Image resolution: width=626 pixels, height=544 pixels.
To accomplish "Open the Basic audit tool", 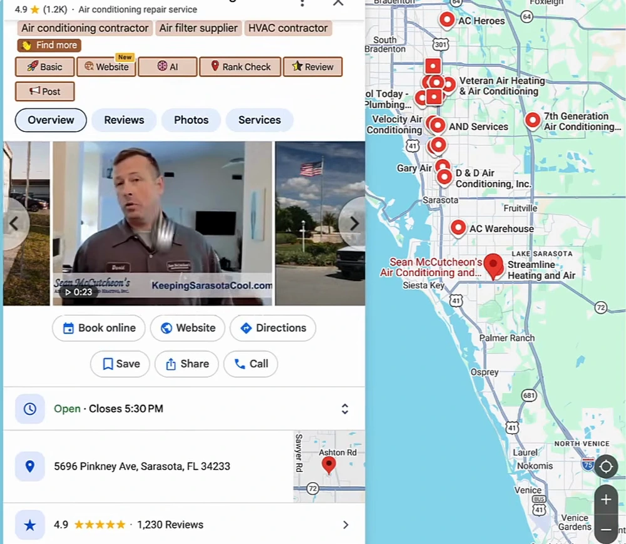I will [x=44, y=66].
